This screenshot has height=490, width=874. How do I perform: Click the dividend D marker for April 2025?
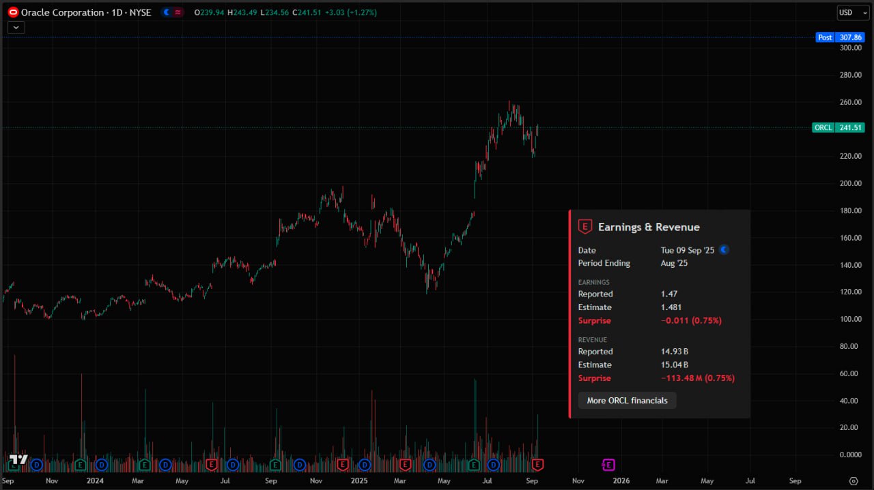pyautogui.click(x=429, y=465)
